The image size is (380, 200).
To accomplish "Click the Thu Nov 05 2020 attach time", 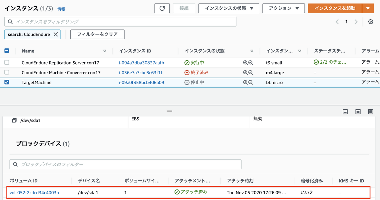I will tap(256, 192).
